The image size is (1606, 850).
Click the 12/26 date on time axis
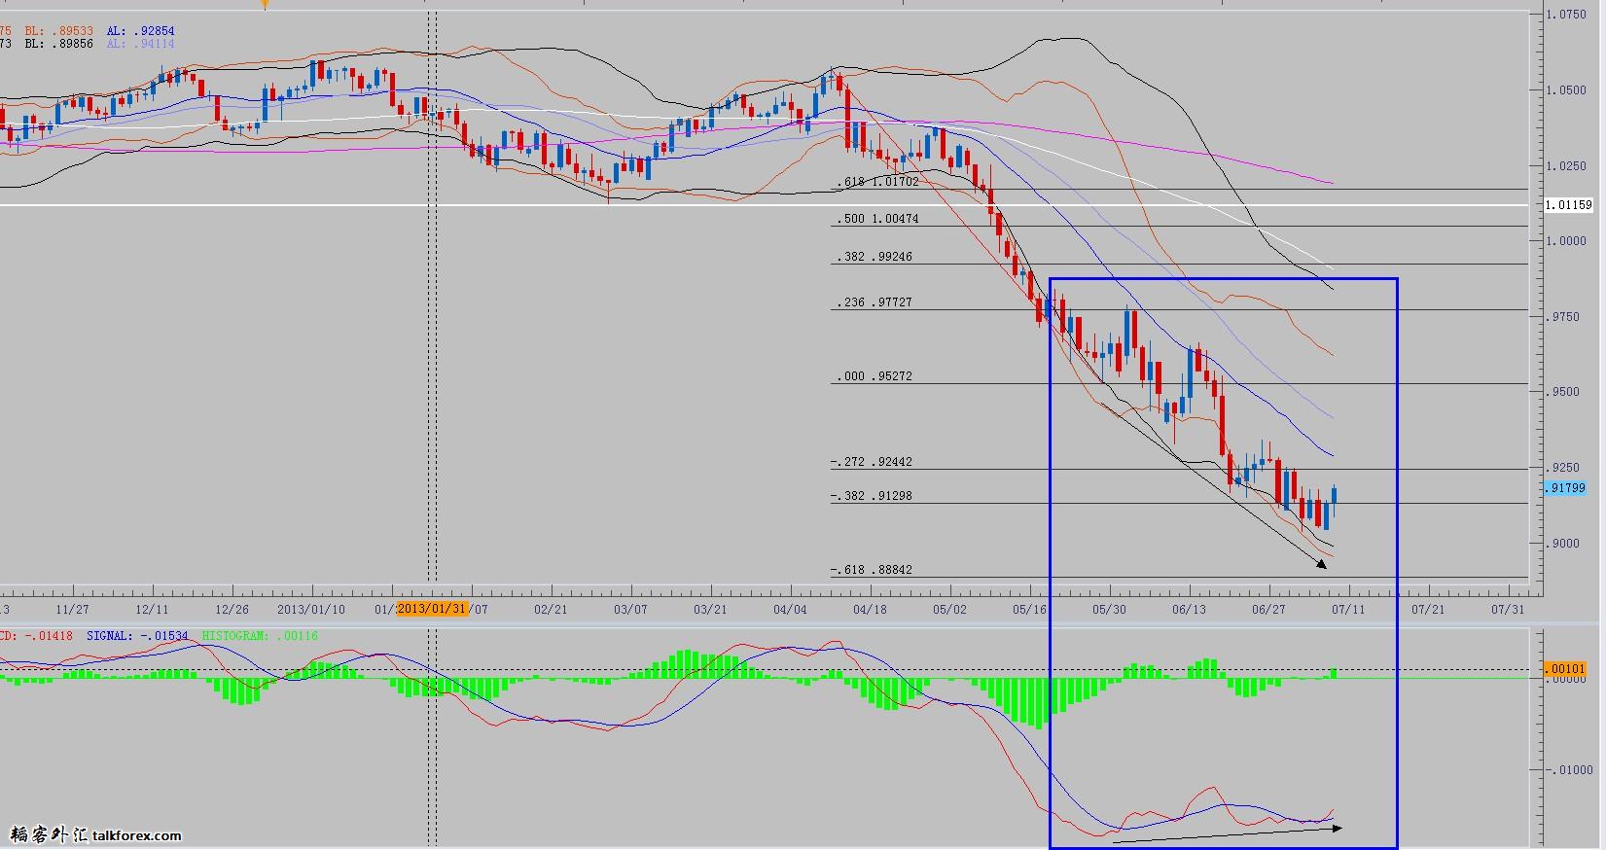(x=232, y=609)
